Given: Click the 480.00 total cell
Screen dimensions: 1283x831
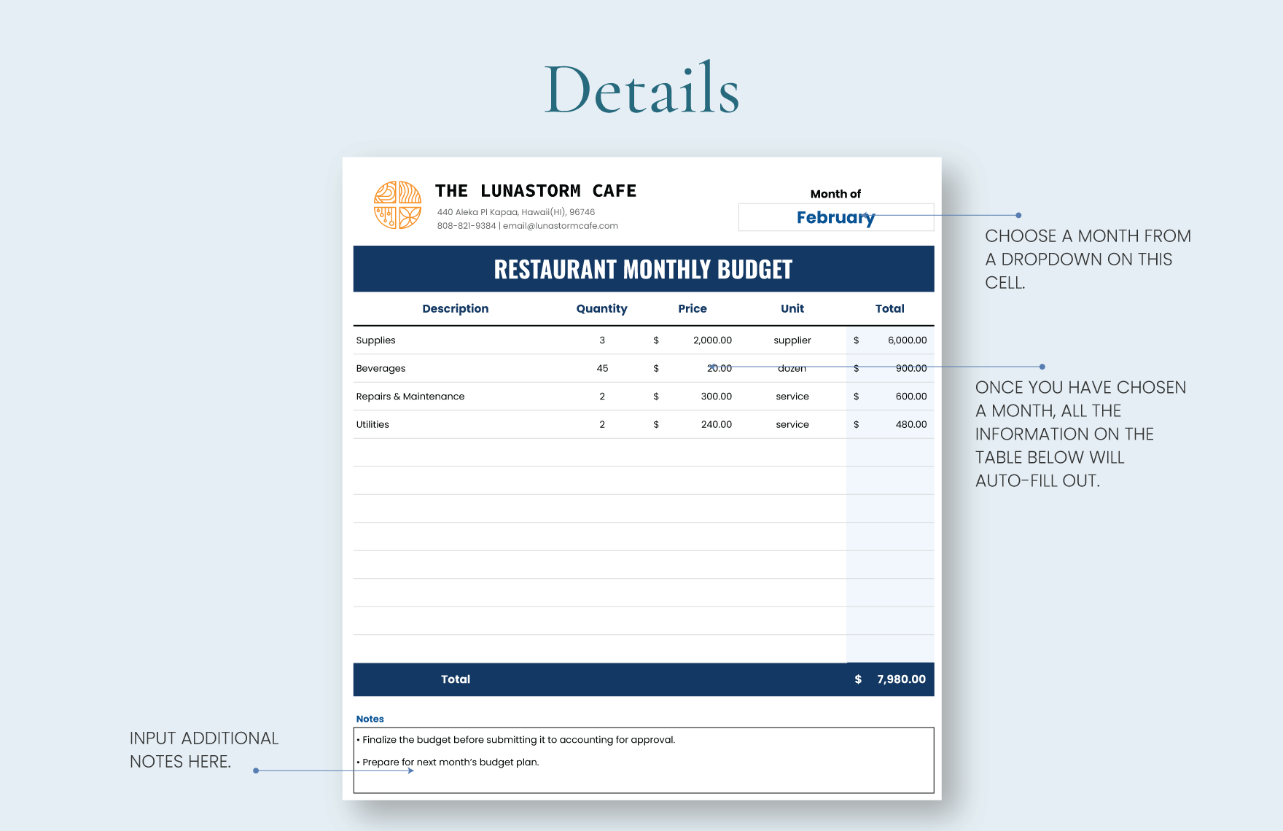Looking at the screenshot, I should (911, 424).
